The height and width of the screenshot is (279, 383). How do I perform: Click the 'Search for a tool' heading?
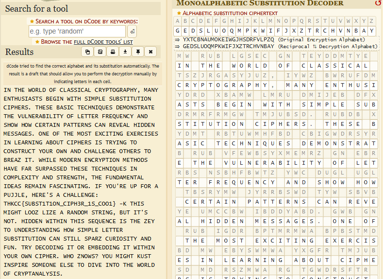coord(36,9)
